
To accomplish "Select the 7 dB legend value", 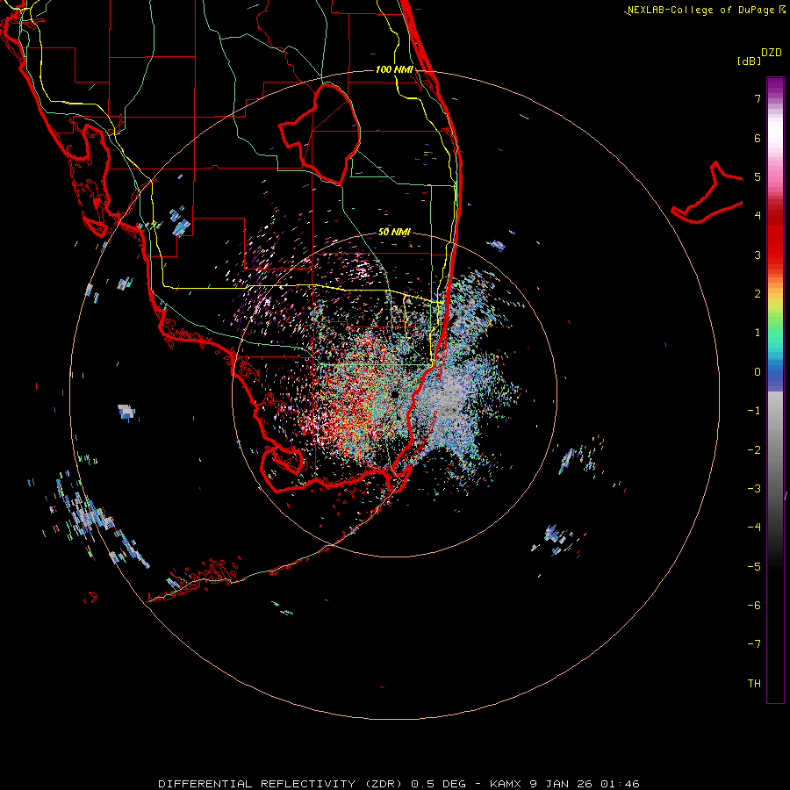I will [x=758, y=98].
